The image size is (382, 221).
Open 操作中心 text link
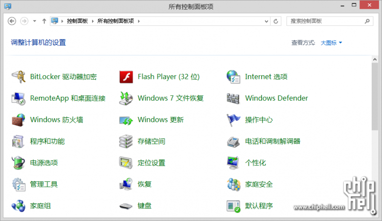tap(259, 120)
